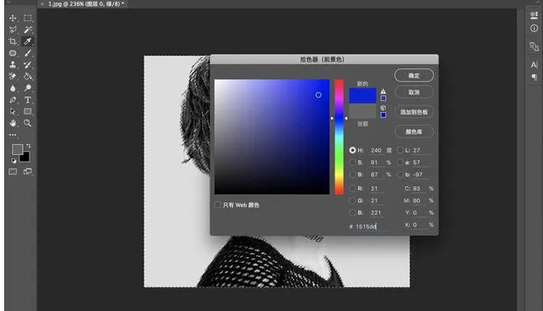This screenshot has height=311, width=543.
Task: Click the out-of-gamut warning triangle
Action: click(x=383, y=92)
